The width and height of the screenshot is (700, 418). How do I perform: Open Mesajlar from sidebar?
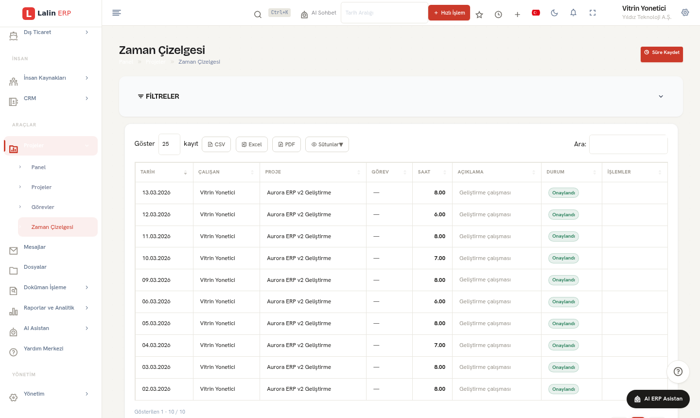click(x=51, y=247)
